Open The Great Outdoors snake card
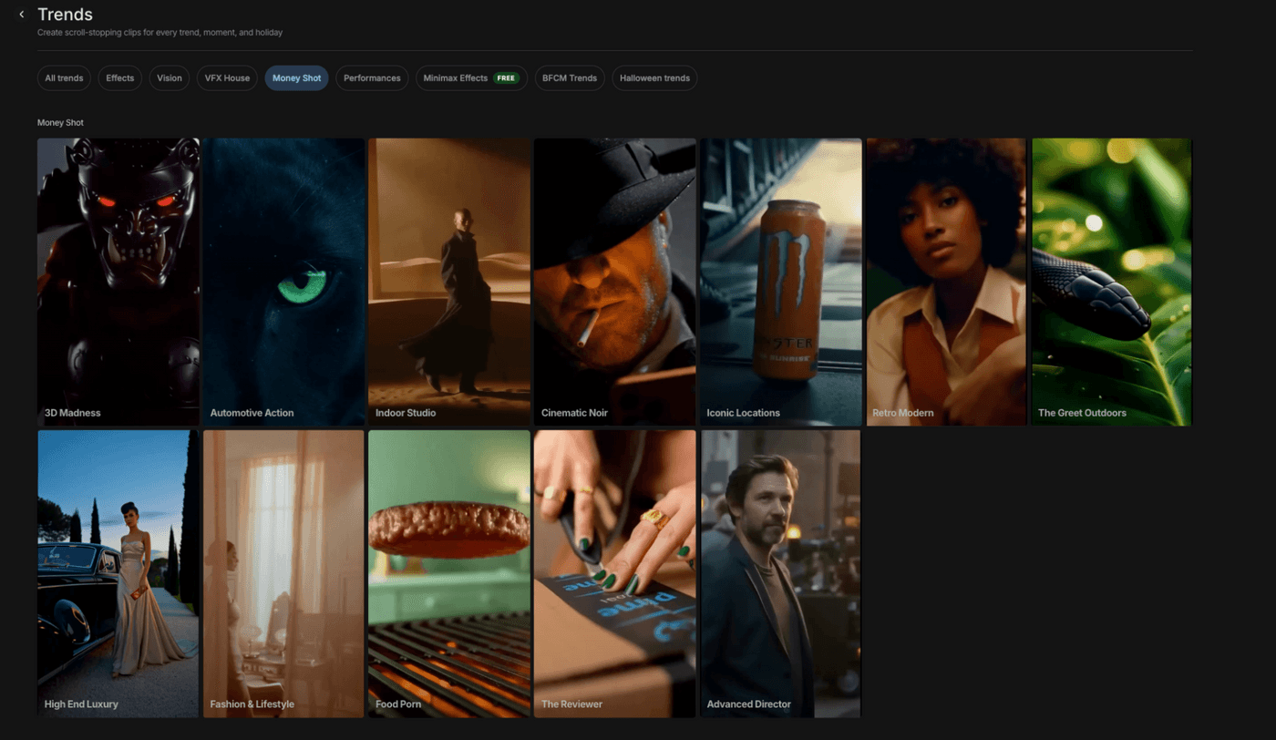This screenshot has height=740, width=1276. [1111, 282]
